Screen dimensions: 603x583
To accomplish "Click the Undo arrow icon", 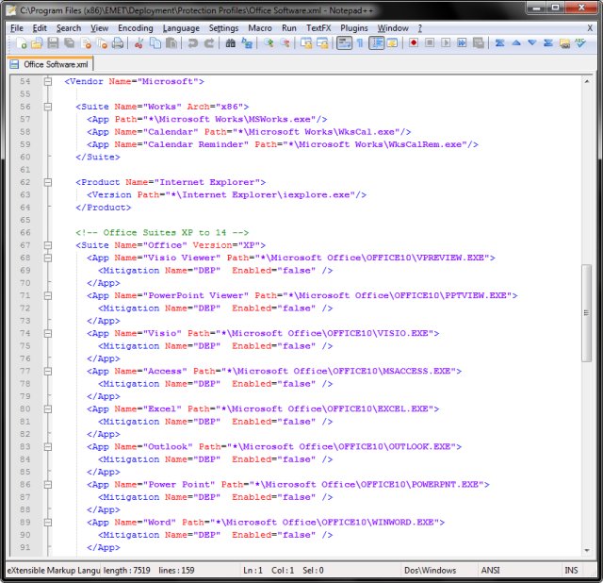I will tap(191, 43).
